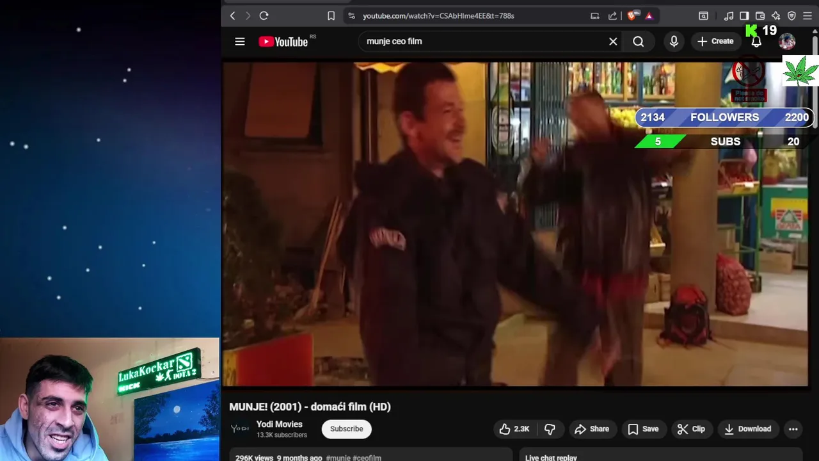This screenshot has height=461, width=819.
Task: Open YouTube guide hamburger menu
Action: tap(240, 42)
